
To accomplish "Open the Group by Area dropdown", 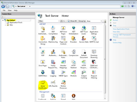I will pos(94,21).
